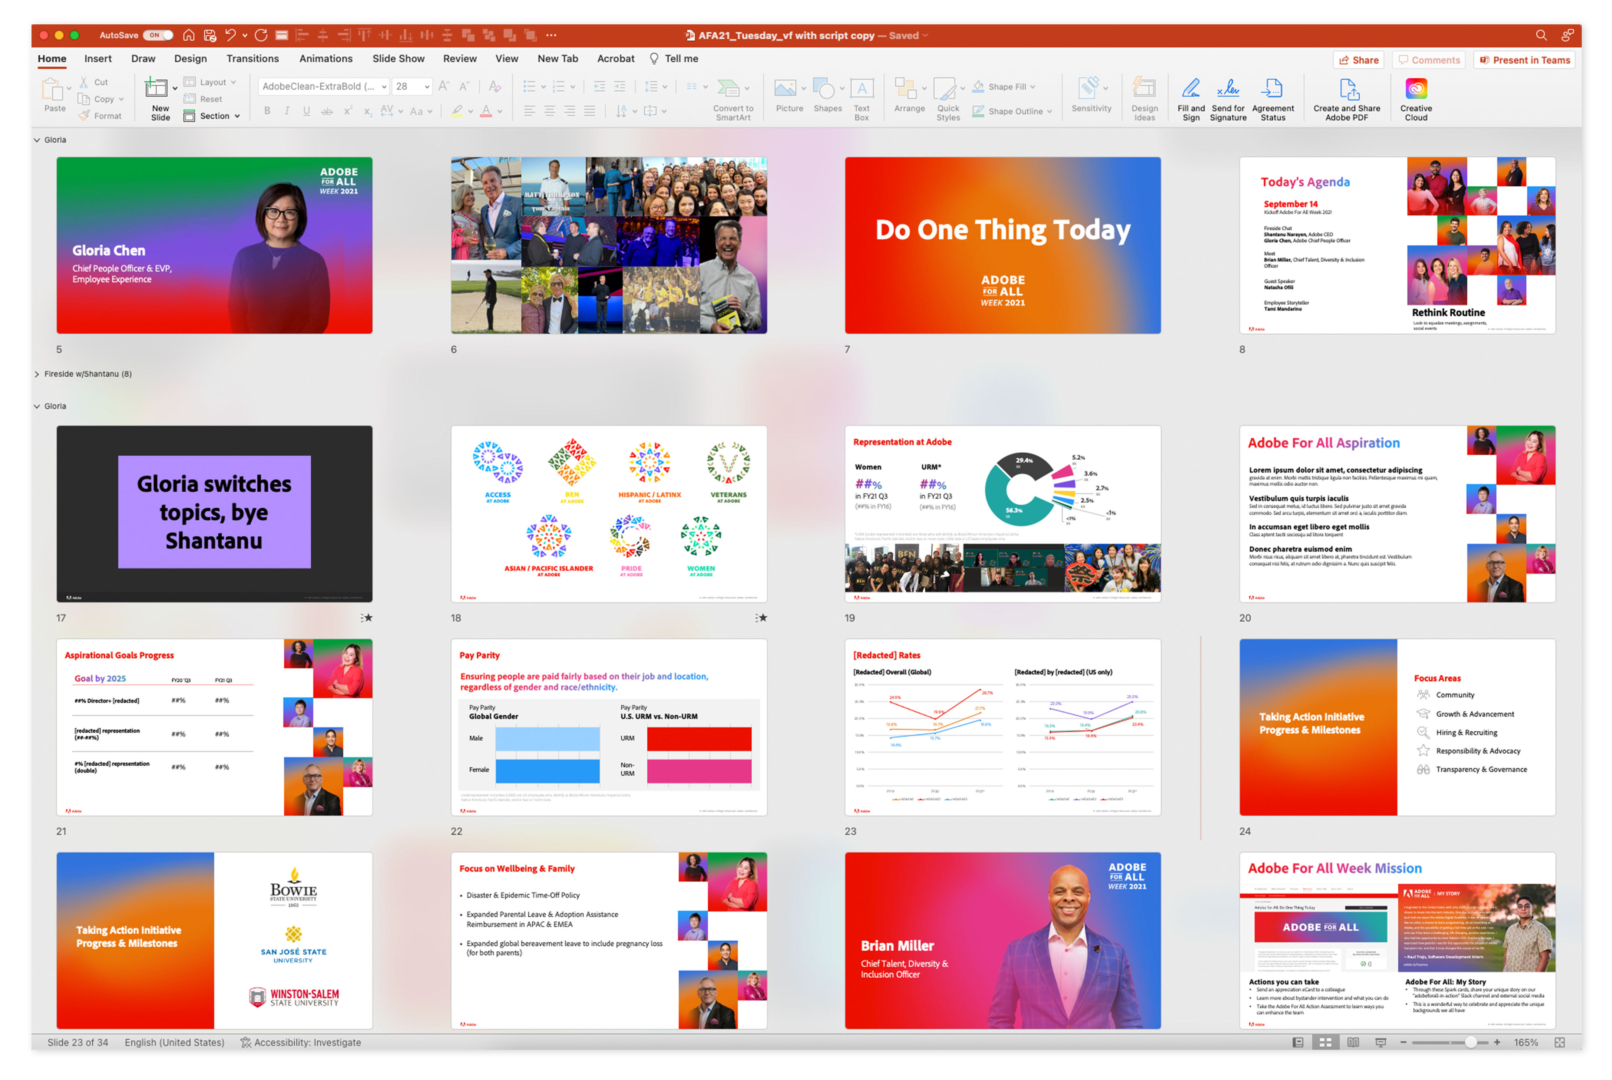Click Fit slide to window icon
The width and height of the screenshot is (1612, 1080).
click(x=1560, y=1042)
